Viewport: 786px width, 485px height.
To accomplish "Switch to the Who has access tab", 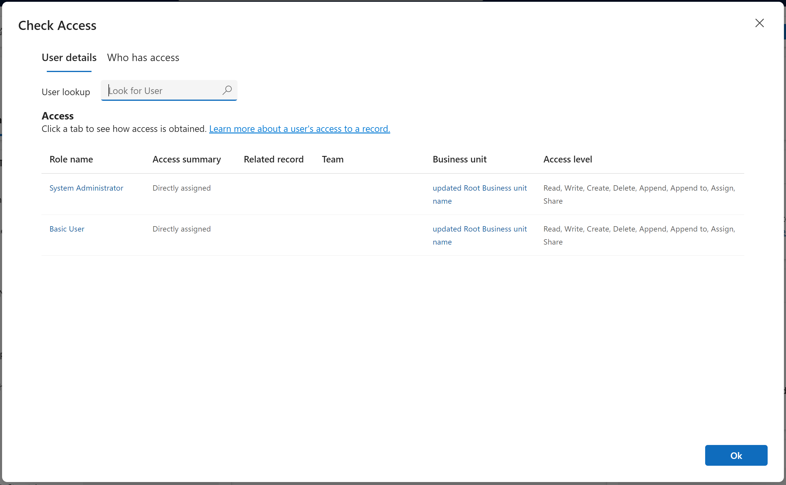I will tap(143, 58).
